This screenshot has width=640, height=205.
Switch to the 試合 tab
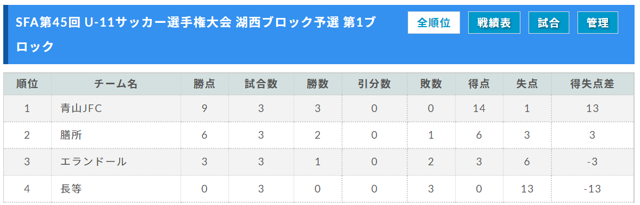pyautogui.click(x=549, y=23)
